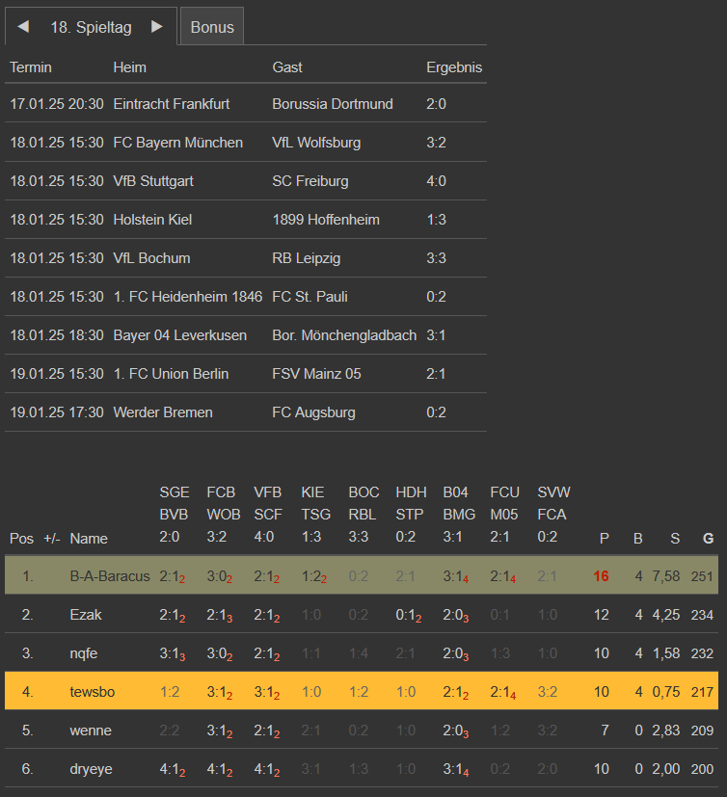
Task: Open the 18. Spieltag tab
Action: 91,27
